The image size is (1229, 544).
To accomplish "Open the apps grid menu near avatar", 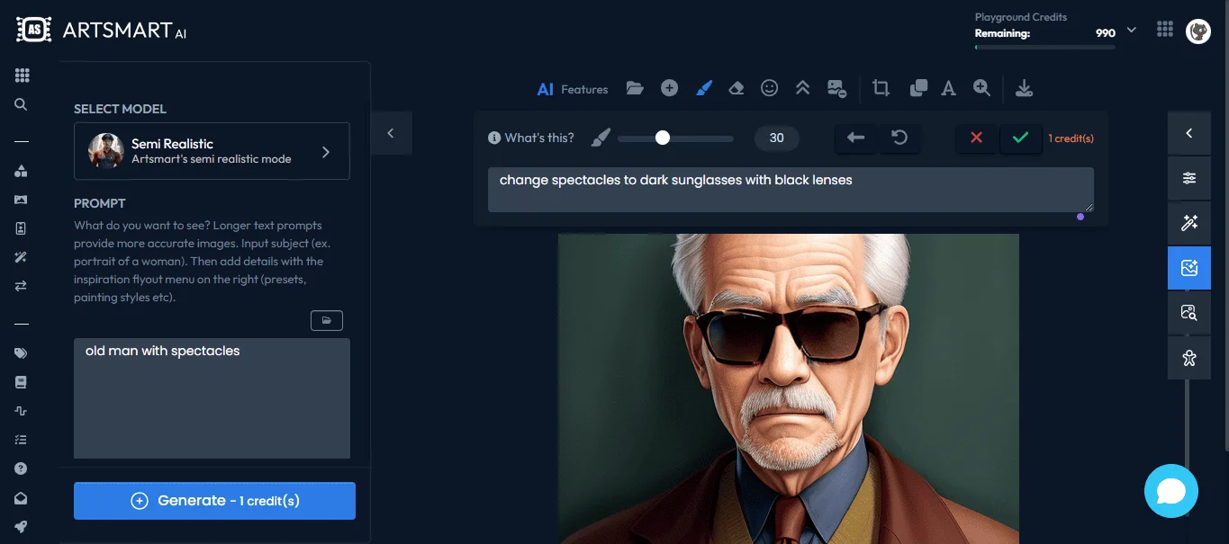I will click(1165, 30).
